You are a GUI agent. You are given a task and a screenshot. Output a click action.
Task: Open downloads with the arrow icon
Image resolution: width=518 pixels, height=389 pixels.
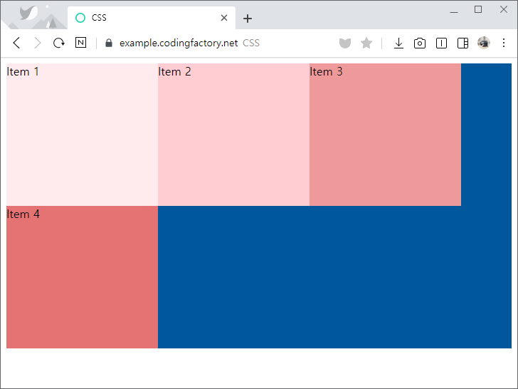click(398, 43)
